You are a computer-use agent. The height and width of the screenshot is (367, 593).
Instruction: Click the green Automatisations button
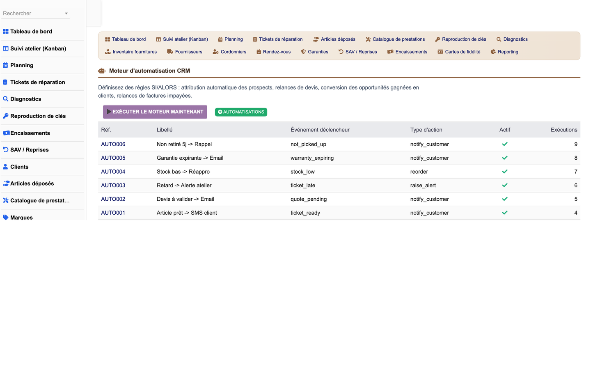tap(241, 112)
